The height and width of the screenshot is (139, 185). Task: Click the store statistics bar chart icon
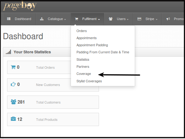[x=8, y=52]
